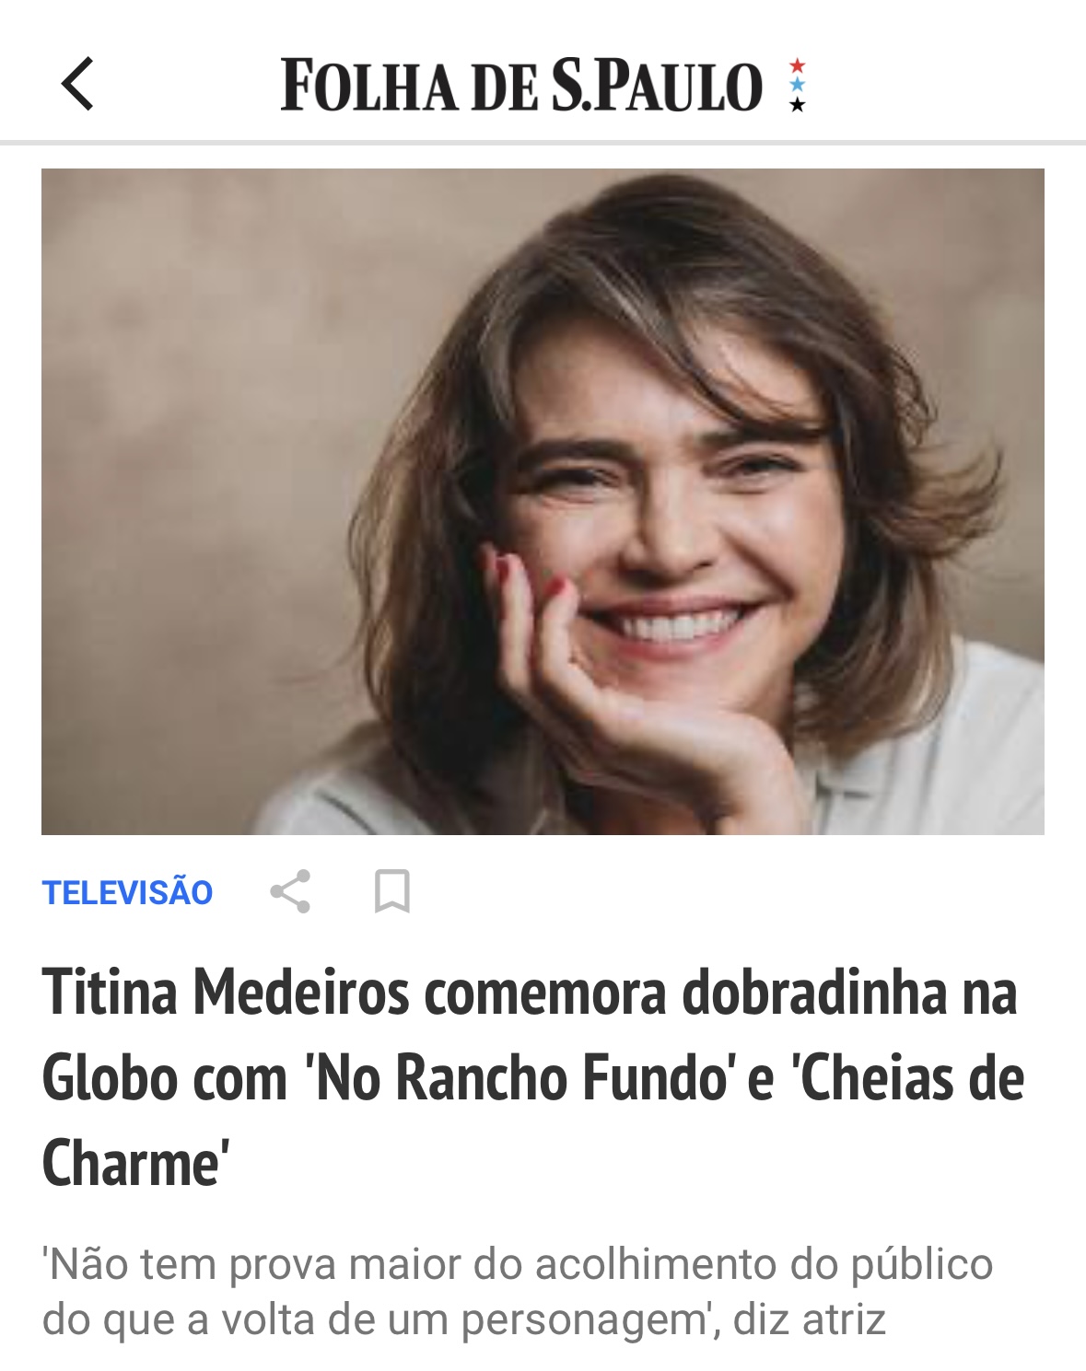1086x1371 pixels.
Task: Share this article via the share icon
Action: [290, 891]
